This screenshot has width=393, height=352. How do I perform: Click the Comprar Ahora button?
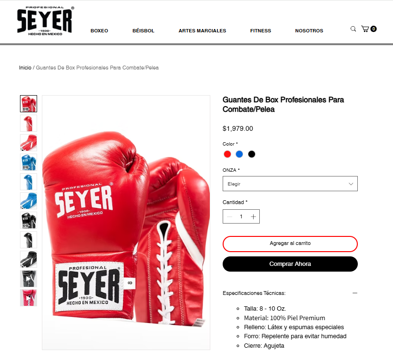pos(290,264)
